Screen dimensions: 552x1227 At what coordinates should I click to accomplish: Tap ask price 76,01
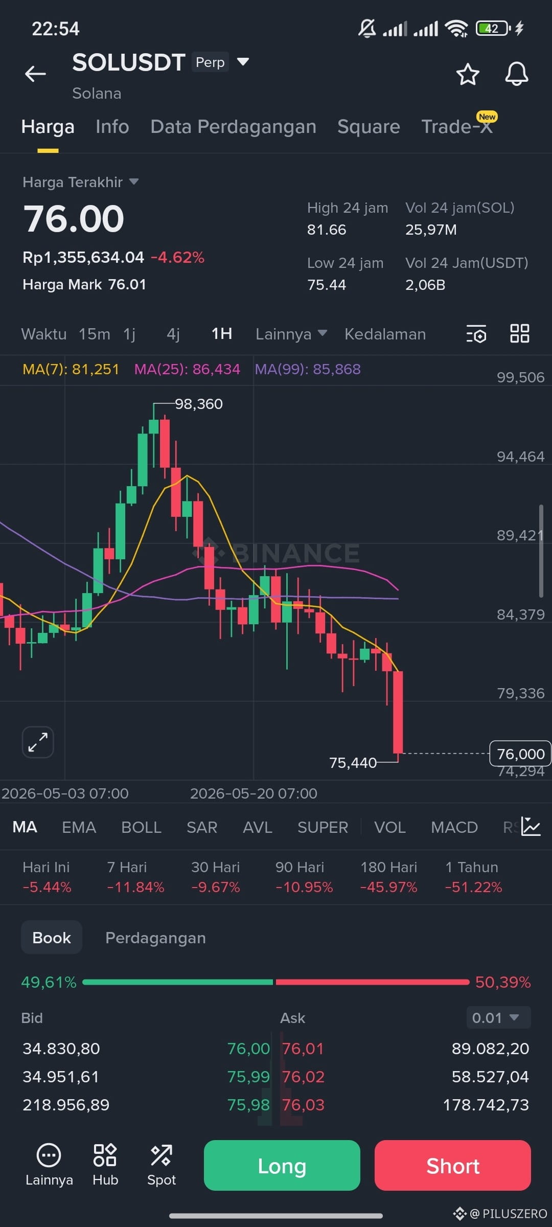coord(303,1049)
